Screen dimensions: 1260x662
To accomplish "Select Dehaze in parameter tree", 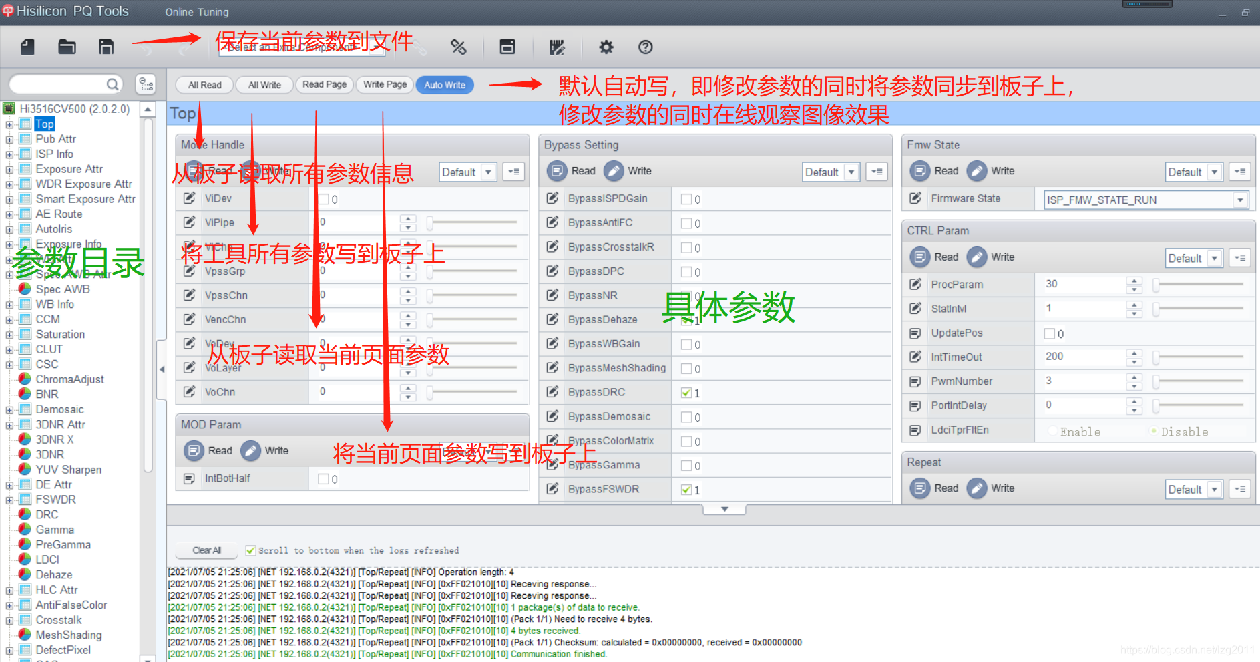I will click(53, 574).
